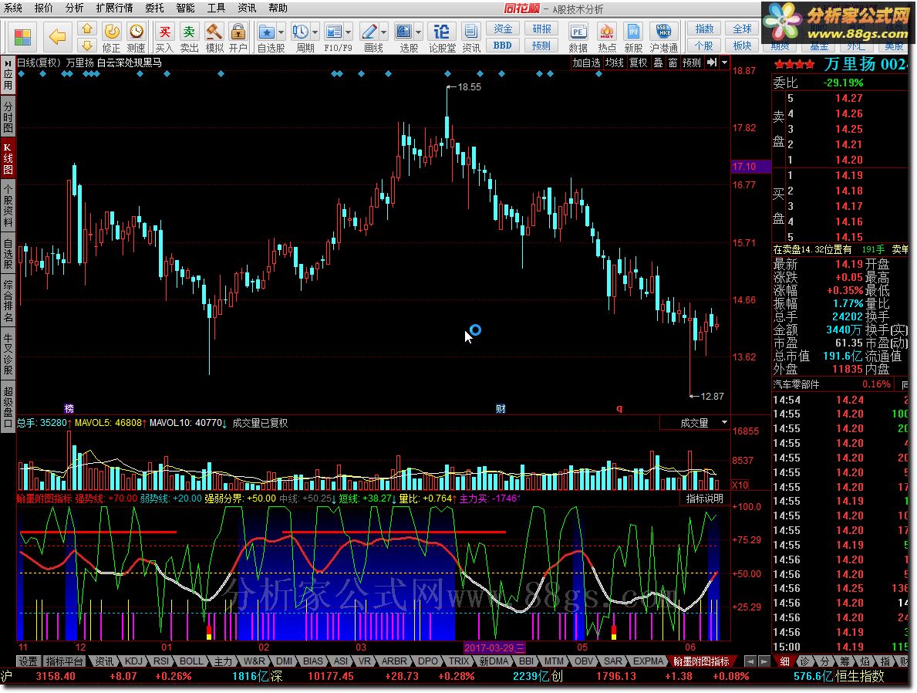Viewport: 917px width, 693px height.
Task: Open 热点 hot topics flame icon
Action: coord(606,38)
